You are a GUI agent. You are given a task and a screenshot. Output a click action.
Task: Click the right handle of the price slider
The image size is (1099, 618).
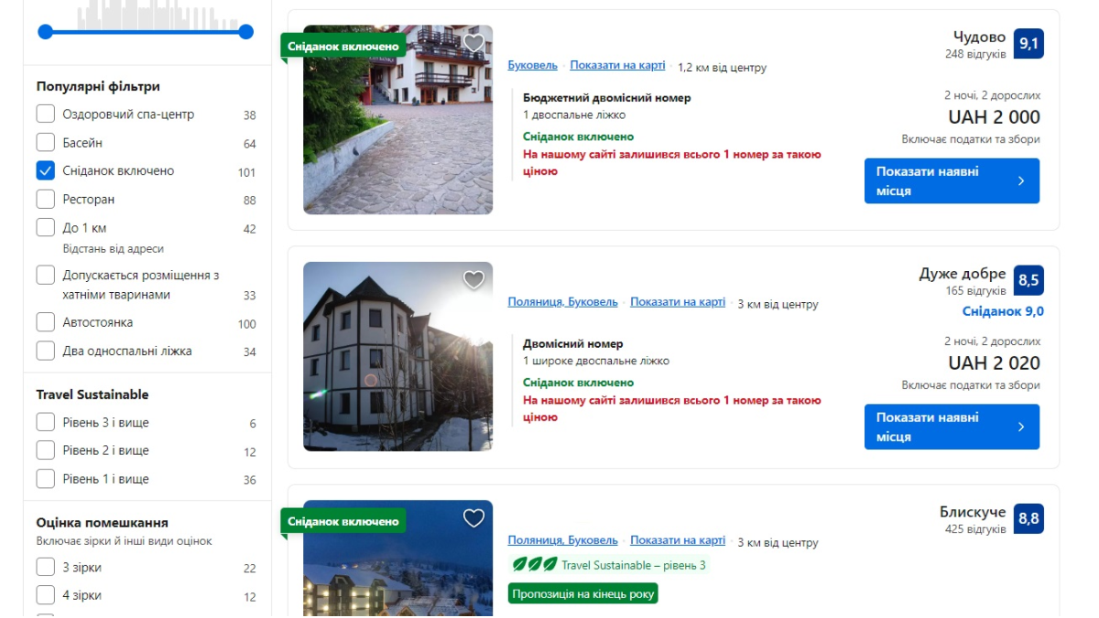coord(245,32)
